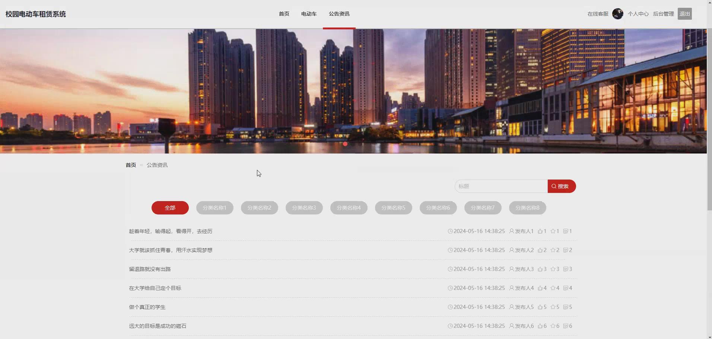Select the red carousel indicator dot
712x339 pixels.
click(x=345, y=144)
